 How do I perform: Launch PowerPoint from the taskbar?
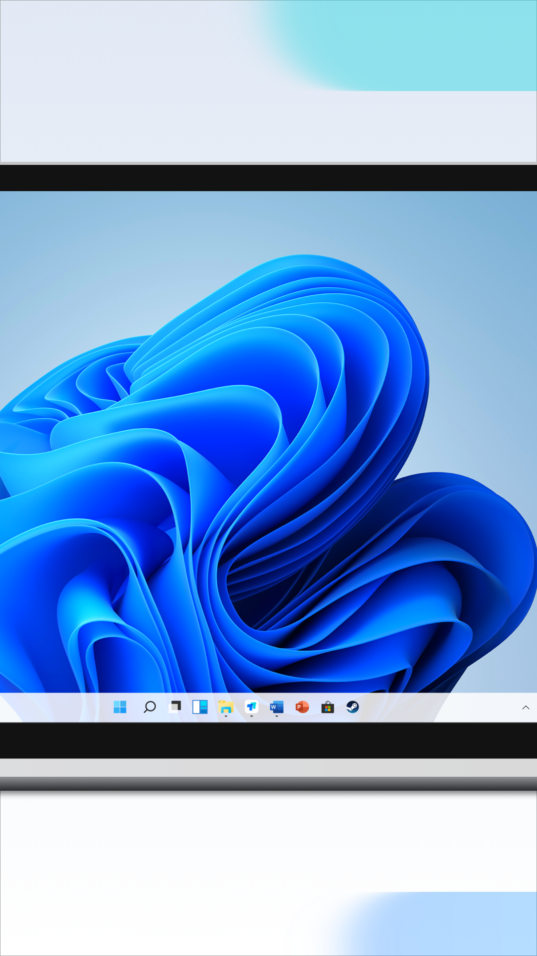click(302, 707)
